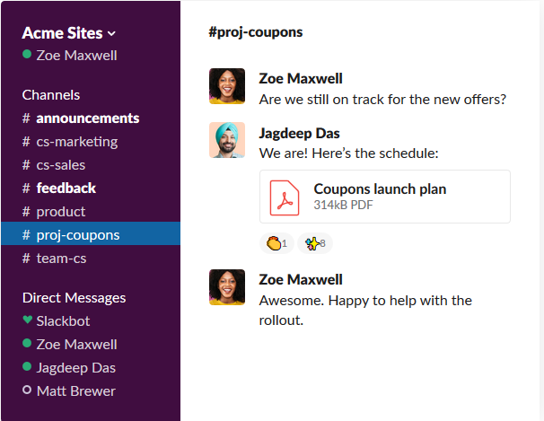Click the PDF file icon of the attachment
The width and height of the screenshot is (544, 421).
click(x=285, y=197)
